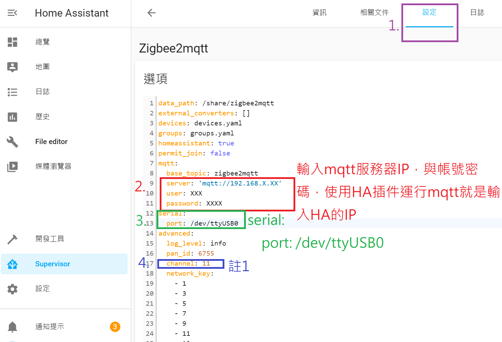Viewport: 502px width, 342px height.
Task: Click the 歷史 history chart icon
Action: point(12,117)
